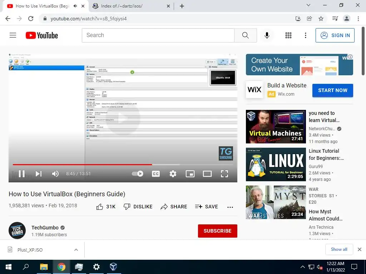
Task: Open the Linux Tutorial for Beginners thumbnail
Action: (x=276, y=164)
